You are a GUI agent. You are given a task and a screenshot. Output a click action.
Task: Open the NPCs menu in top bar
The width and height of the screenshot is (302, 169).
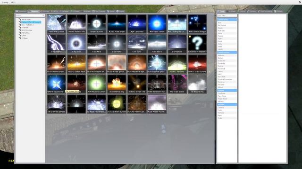(x=13, y=2)
